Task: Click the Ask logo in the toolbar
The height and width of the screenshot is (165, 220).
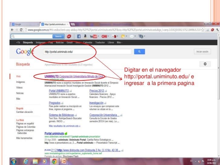Action: pos(69,36)
